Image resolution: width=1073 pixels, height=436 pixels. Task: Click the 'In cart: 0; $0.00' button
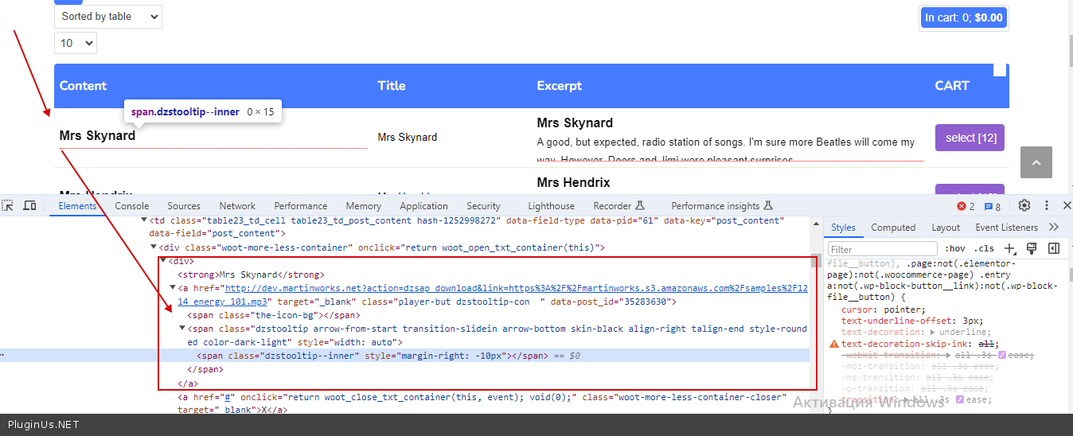tap(963, 18)
